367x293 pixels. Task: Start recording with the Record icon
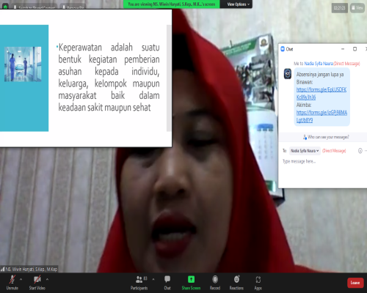click(x=215, y=279)
